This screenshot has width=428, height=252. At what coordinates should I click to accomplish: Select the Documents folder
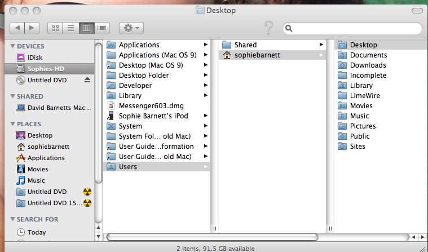(x=381, y=55)
